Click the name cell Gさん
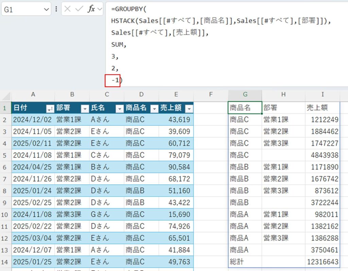348x271 pixels. click(x=107, y=214)
